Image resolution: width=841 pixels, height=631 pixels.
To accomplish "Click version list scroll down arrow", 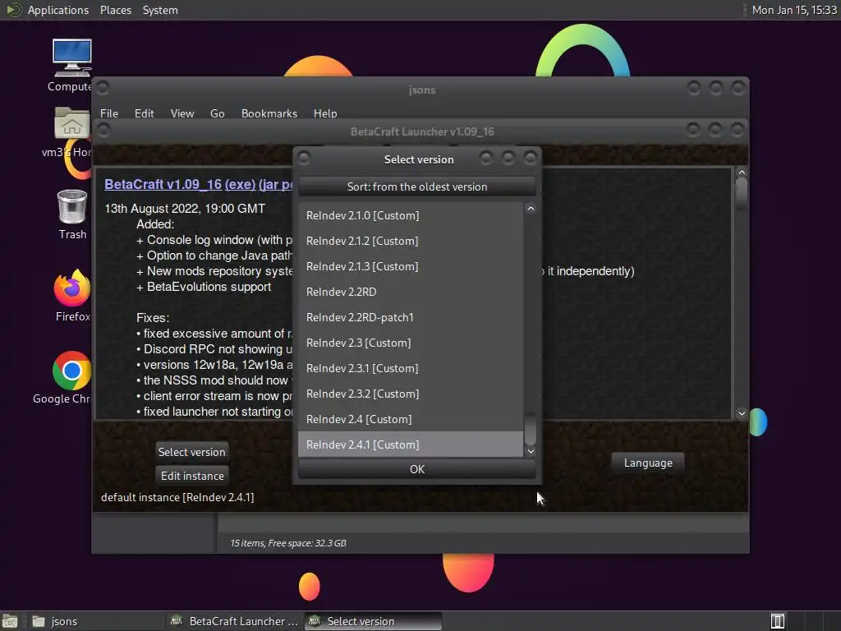I will 531,451.
